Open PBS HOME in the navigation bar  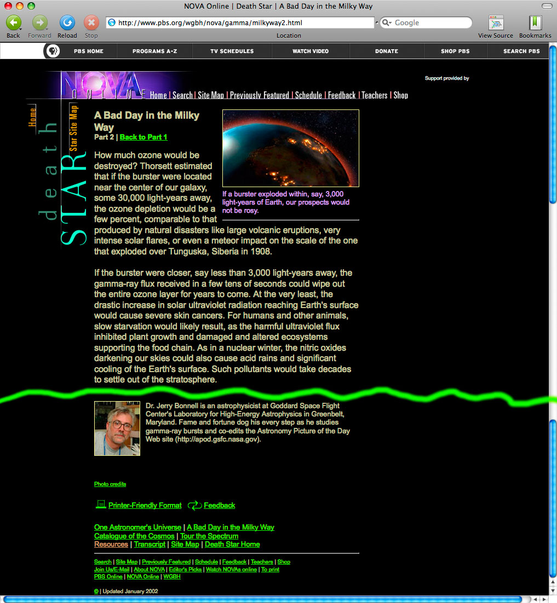89,51
